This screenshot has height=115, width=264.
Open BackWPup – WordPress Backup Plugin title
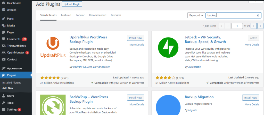(x=89, y=99)
